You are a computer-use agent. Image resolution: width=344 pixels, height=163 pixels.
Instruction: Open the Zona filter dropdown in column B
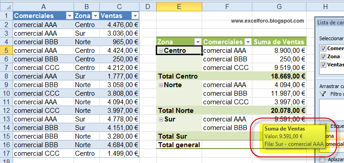pos(95,16)
